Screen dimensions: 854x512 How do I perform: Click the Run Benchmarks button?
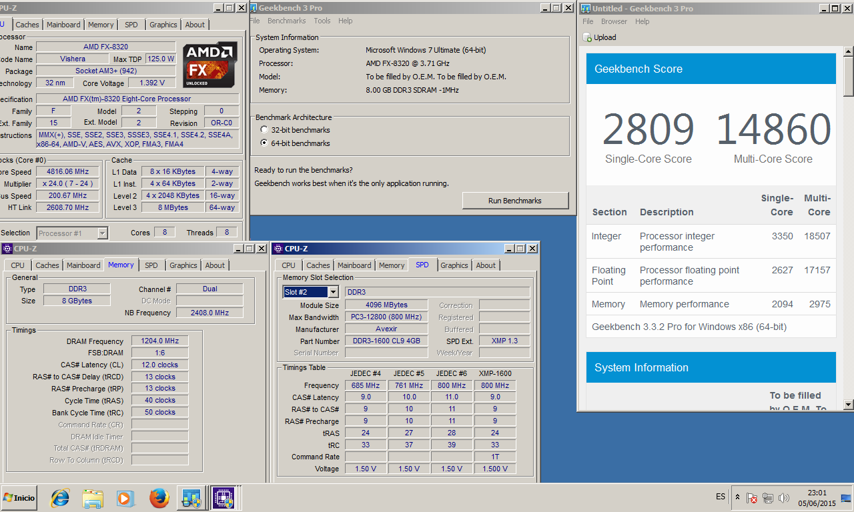coord(515,201)
